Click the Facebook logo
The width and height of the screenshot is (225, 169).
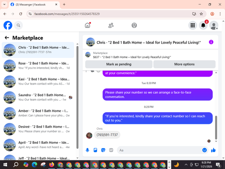(x=8, y=25)
